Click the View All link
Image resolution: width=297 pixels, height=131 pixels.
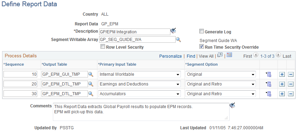click(206, 56)
